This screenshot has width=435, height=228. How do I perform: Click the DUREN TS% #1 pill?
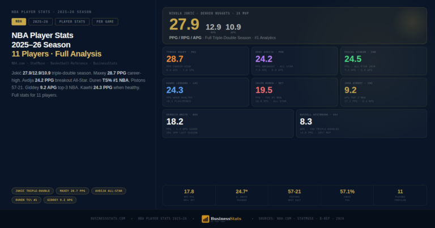[27, 200]
